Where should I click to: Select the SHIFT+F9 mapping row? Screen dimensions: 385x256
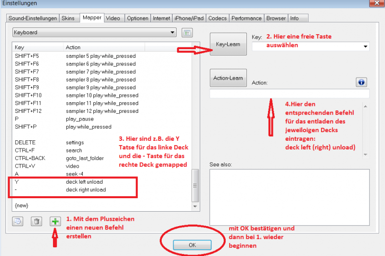pos(102,88)
